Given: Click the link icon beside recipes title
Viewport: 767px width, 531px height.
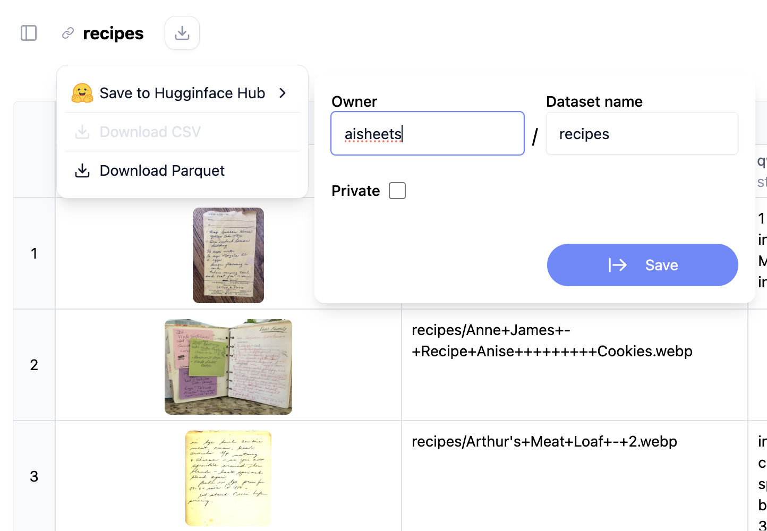Looking at the screenshot, I should tap(68, 33).
